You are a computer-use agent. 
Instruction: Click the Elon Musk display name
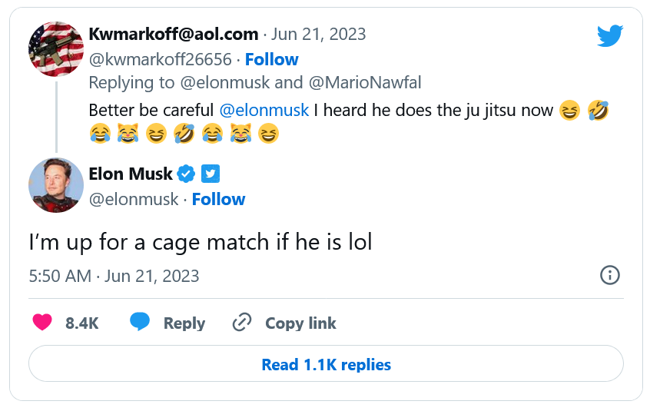coord(131,174)
